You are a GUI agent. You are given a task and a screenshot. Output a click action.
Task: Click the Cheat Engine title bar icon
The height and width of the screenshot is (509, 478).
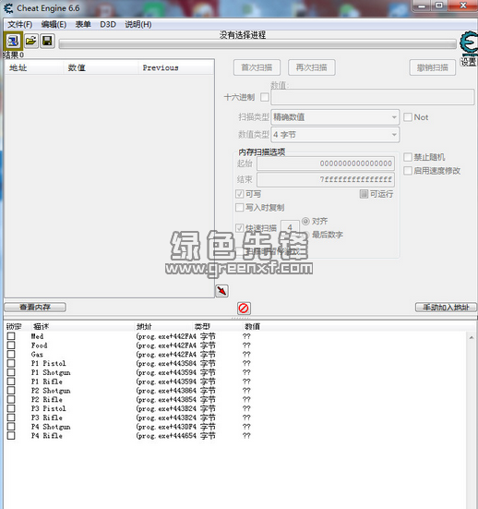point(8,8)
